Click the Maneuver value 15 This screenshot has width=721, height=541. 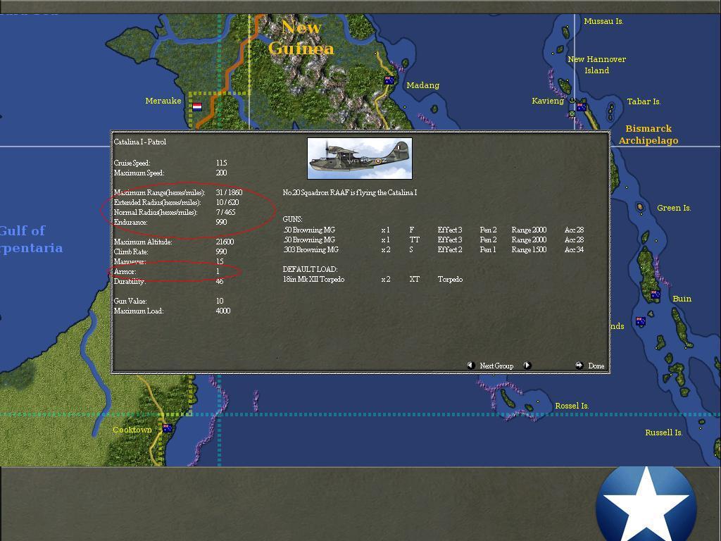[220, 262]
